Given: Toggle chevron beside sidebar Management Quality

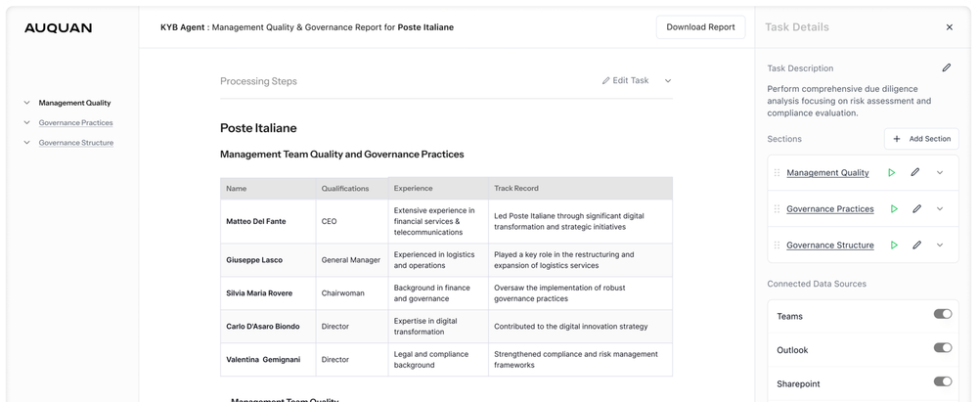Looking at the screenshot, I should (26, 103).
